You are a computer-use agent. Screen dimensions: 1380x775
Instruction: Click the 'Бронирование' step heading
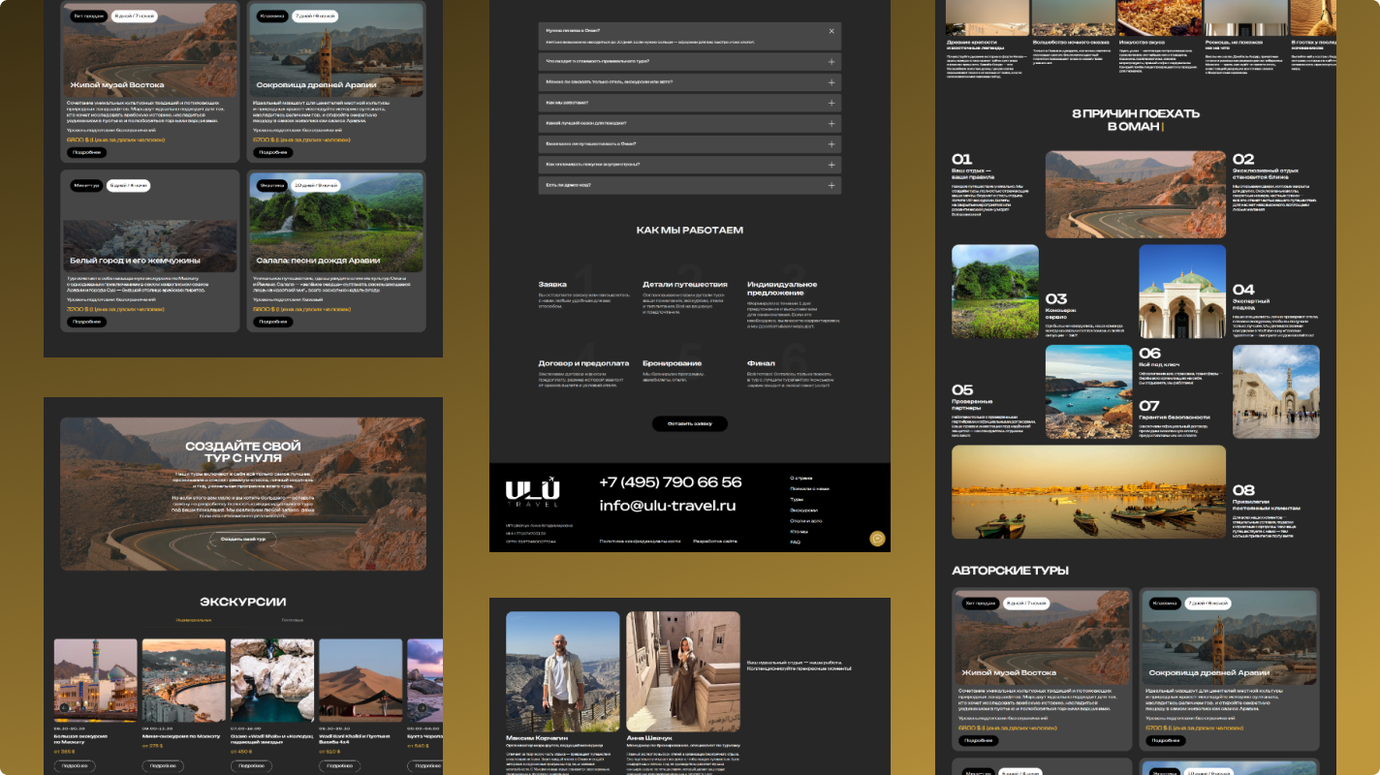(673, 363)
